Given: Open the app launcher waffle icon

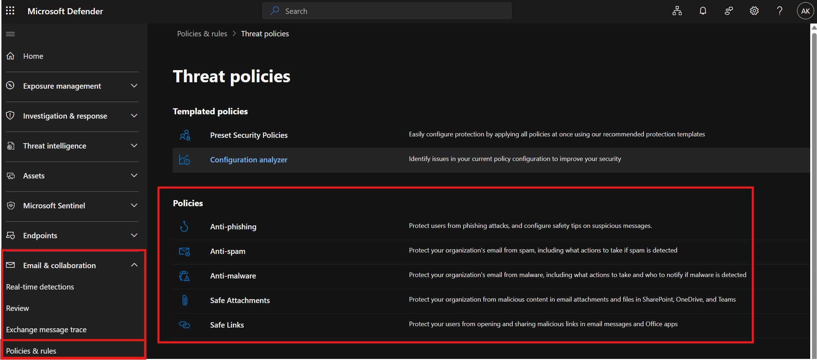Looking at the screenshot, I should tap(10, 11).
